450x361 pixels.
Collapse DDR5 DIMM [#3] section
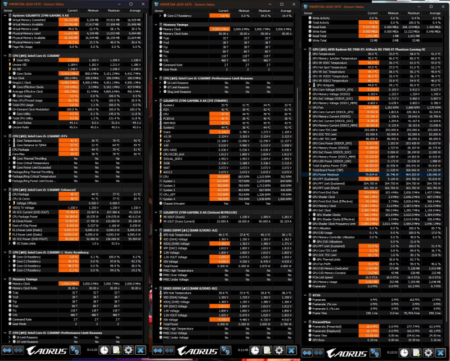(x=156, y=288)
